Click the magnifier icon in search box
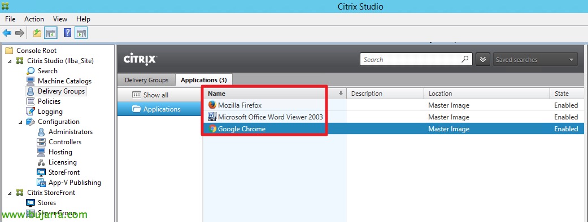588x222 pixels. pyautogui.click(x=465, y=59)
